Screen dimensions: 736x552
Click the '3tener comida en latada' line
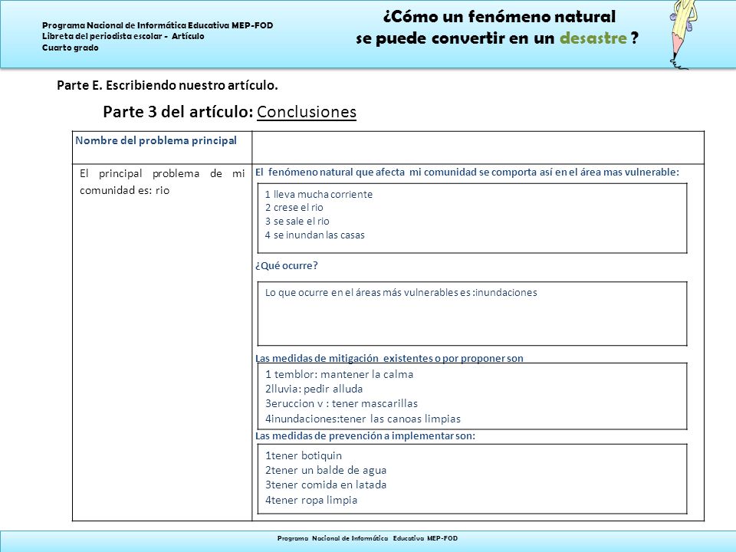(x=326, y=485)
